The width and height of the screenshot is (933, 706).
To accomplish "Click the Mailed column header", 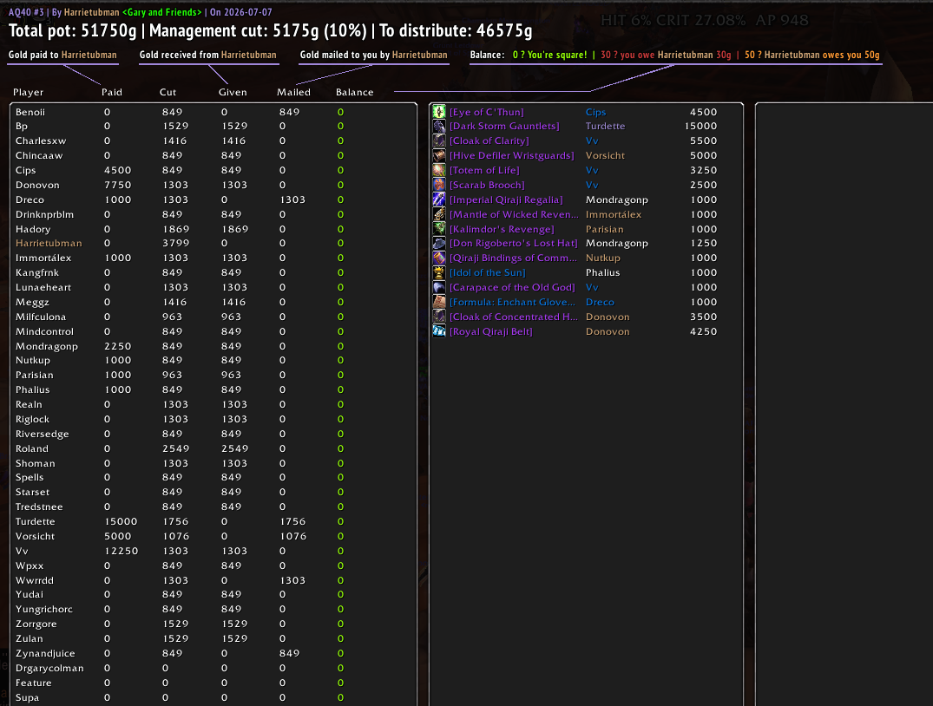I will [293, 92].
